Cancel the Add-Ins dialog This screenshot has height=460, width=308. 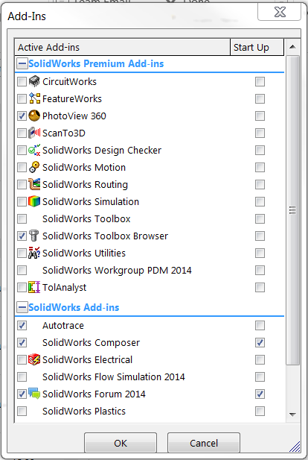coord(204,443)
